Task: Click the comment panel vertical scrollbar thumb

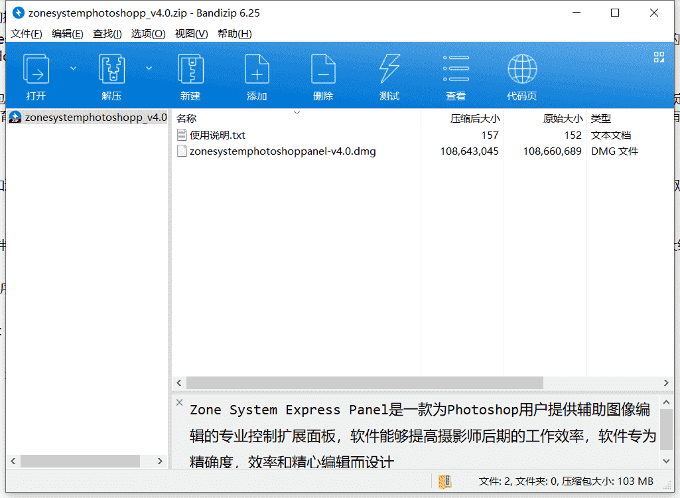Action: click(667, 430)
